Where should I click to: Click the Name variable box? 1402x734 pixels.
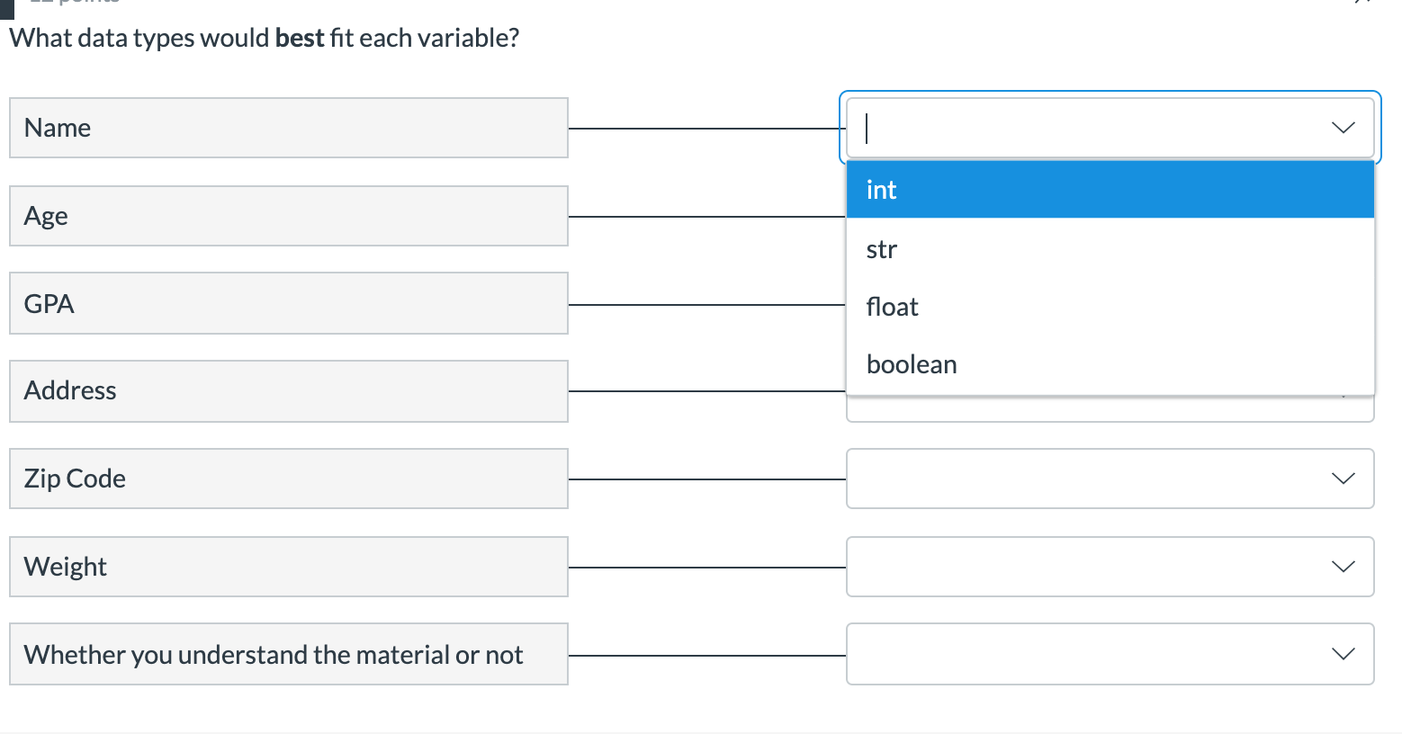[289, 128]
